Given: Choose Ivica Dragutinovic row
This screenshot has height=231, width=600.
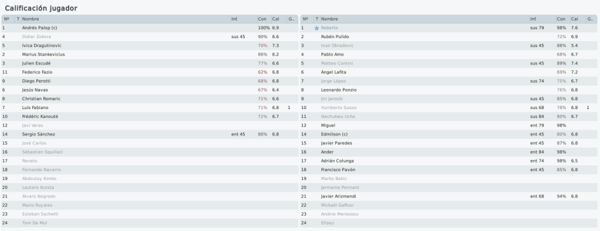Looking at the screenshot, I should click(150, 46).
